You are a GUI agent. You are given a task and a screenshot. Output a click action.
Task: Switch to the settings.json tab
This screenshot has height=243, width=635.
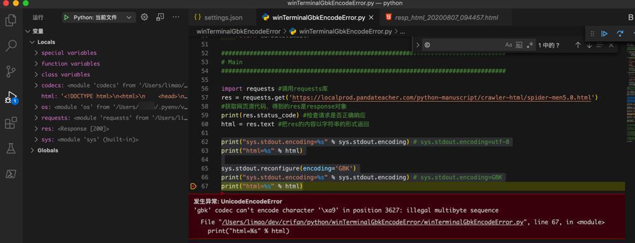point(223,17)
